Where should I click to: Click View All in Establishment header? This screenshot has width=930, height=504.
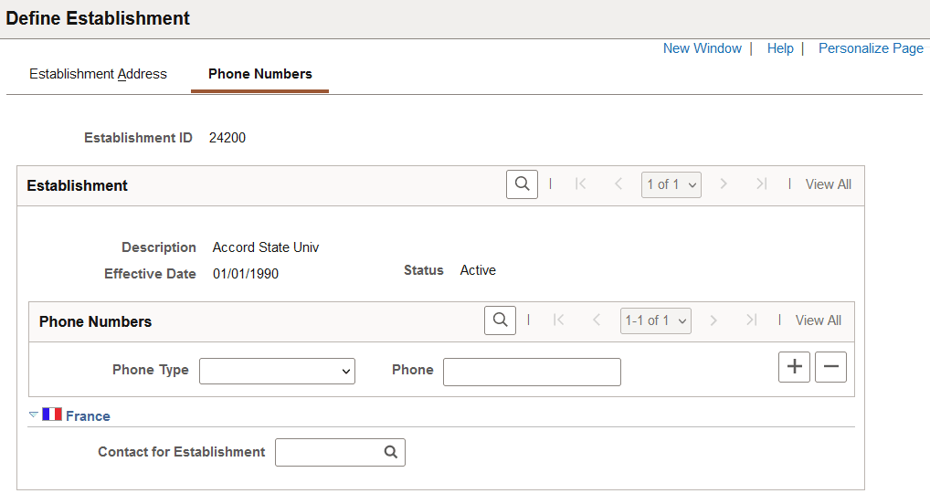828,184
